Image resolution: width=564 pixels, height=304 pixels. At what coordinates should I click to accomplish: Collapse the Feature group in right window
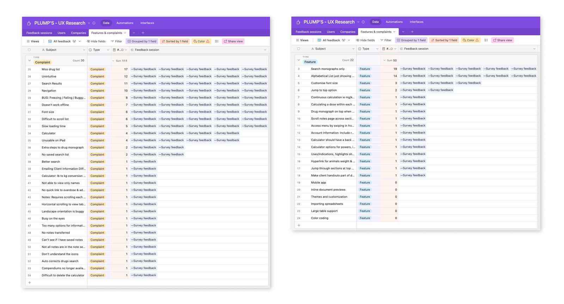(x=299, y=60)
